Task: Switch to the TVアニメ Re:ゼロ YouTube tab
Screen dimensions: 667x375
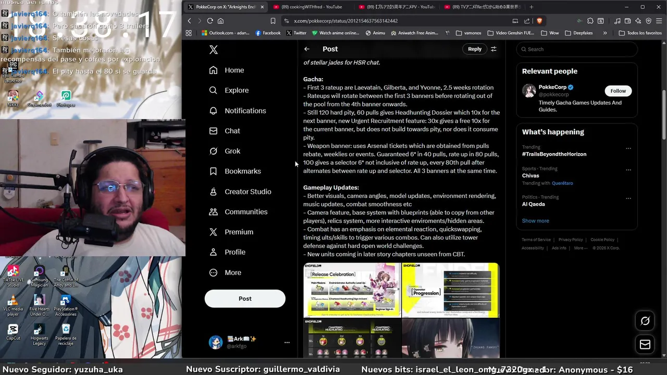Action: (482, 7)
